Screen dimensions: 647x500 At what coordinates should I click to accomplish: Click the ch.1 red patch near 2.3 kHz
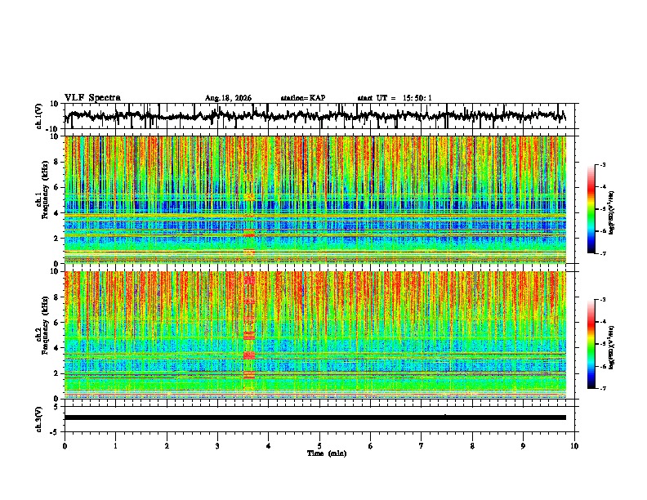click(x=249, y=233)
